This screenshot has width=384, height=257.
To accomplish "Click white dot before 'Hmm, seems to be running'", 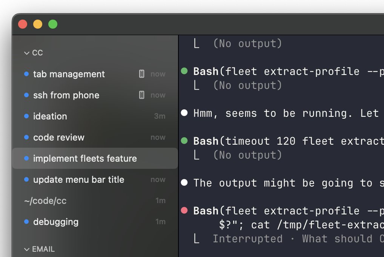I will (184, 113).
